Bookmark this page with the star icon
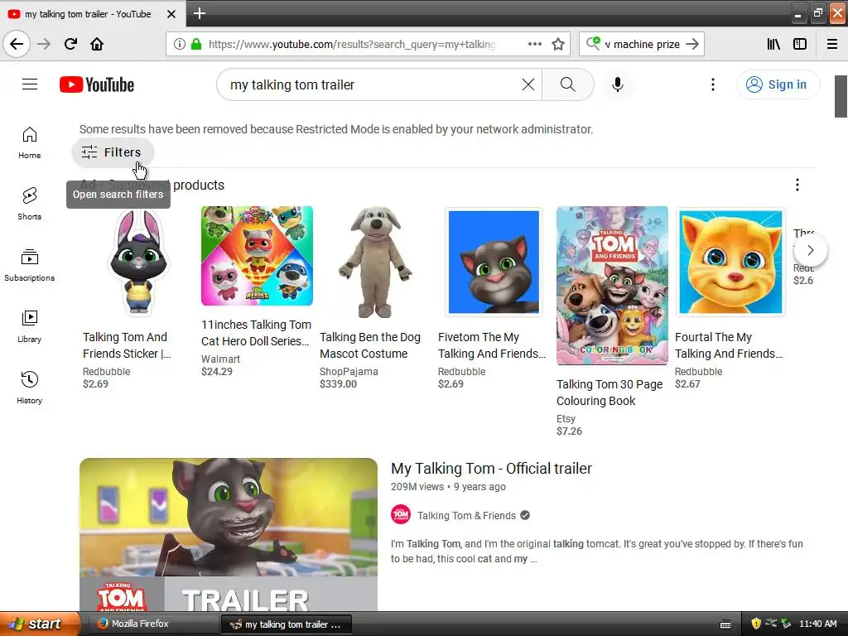This screenshot has width=848, height=636. point(558,44)
